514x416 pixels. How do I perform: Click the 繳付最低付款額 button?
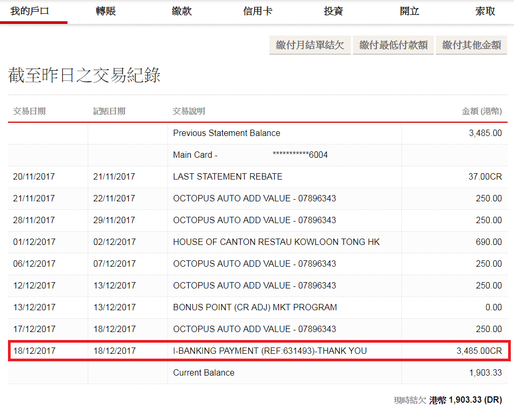tap(393, 45)
